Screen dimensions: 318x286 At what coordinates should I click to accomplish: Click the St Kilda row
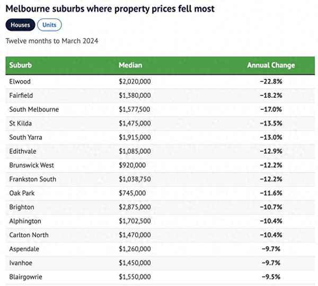coord(21,124)
